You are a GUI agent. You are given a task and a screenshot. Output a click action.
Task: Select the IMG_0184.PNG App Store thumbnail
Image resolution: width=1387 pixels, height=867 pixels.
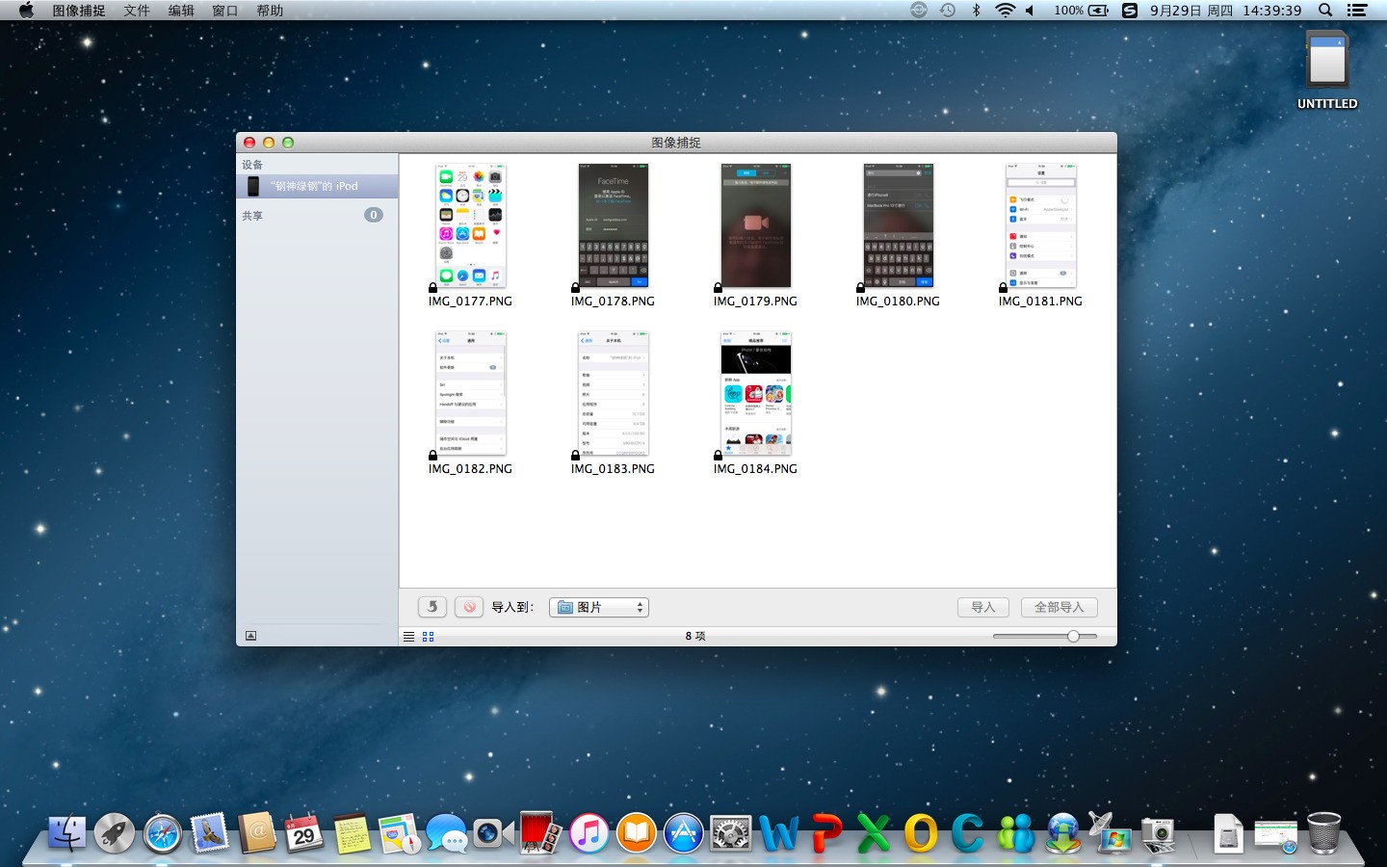(x=756, y=393)
